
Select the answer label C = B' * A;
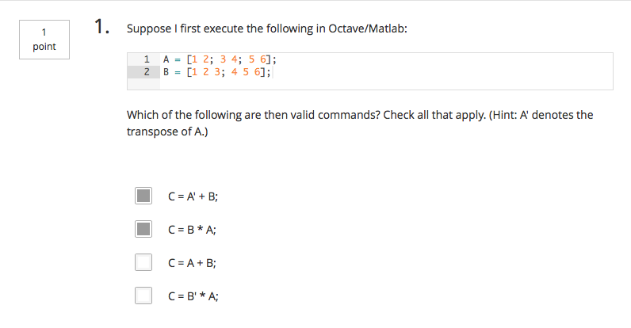tap(193, 296)
